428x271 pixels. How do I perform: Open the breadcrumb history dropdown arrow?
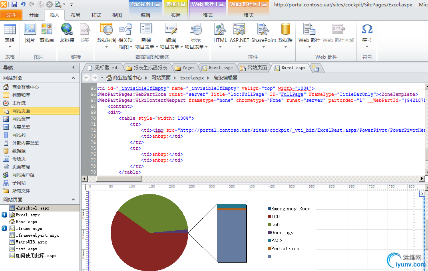[x=102, y=78]
